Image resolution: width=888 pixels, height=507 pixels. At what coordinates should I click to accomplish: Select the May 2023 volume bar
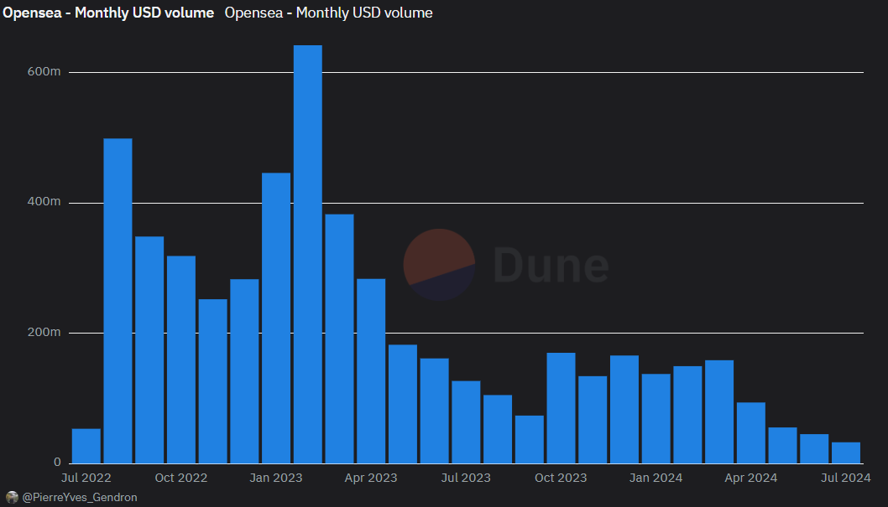tap(403, 404)
